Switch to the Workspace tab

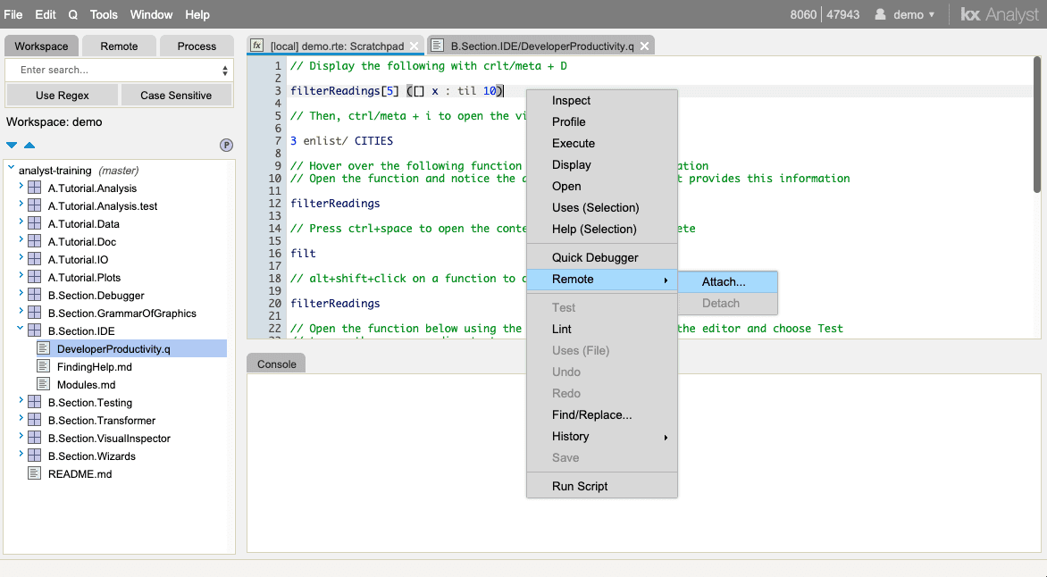pos(41,46)
